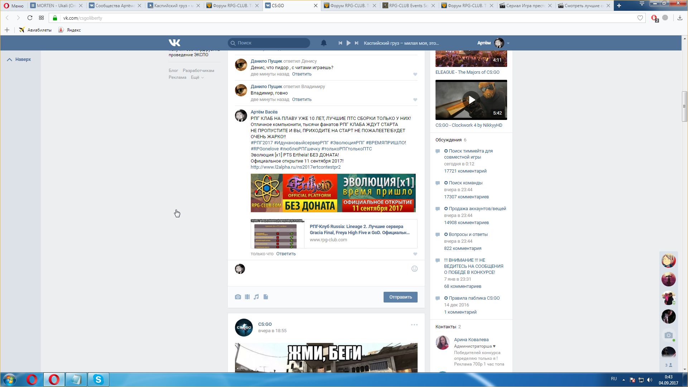Open Skype from taskbar
Image resolution: width=688 pixels, height=387 pixels.
[x=98, y=380]
